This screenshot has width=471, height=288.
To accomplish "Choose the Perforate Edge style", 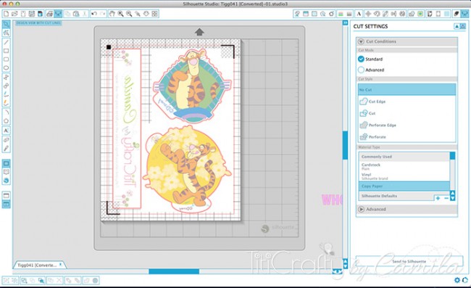I will click(x=407, y=125).
